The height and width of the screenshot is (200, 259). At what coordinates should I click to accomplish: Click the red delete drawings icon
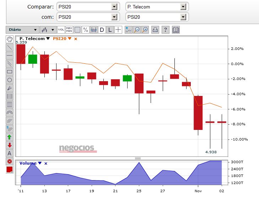[x=10, y=161]
